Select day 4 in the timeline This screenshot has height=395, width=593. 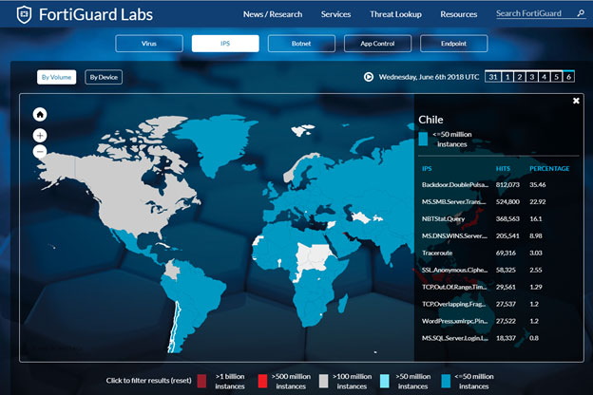coord(545,77)
